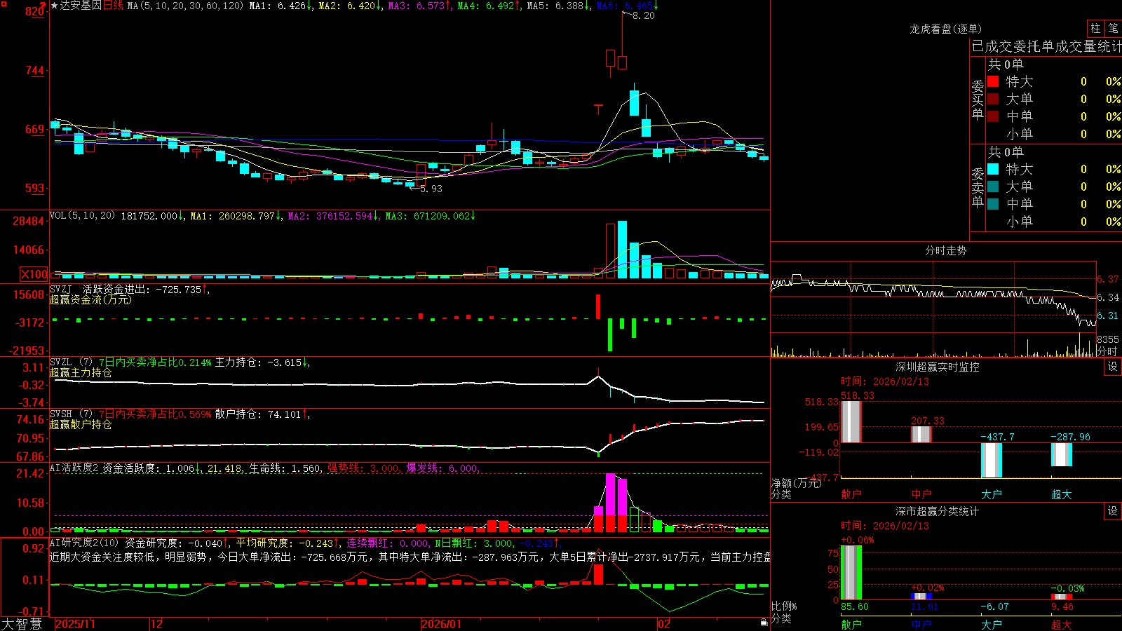This screenshot has height=631, width=1122.
Task: Click the AI研究度2(10) indicator label
Action: (84, 543)
